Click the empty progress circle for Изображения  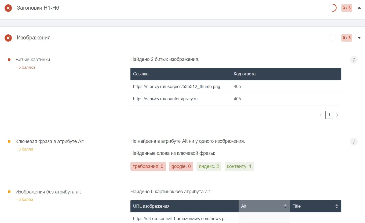[333, 38]
